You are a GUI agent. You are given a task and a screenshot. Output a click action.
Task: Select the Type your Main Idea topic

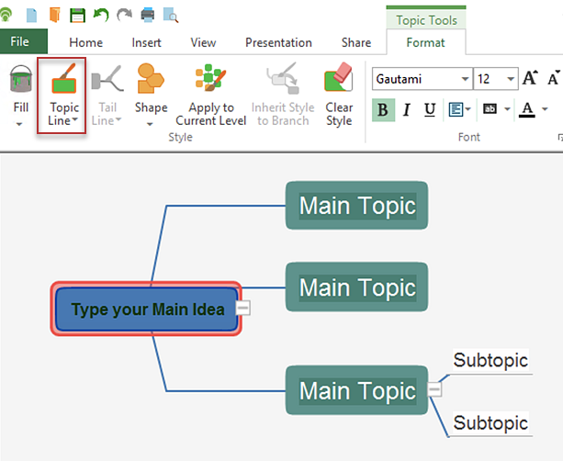pos(147,309)
